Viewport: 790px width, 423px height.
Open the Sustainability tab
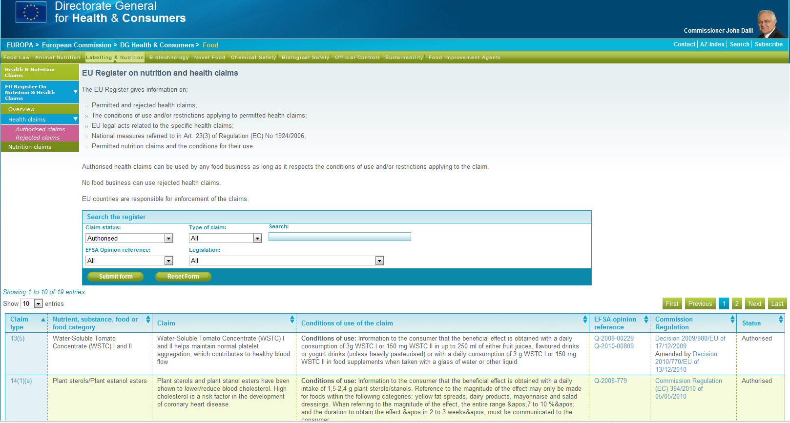click(404, 58)
